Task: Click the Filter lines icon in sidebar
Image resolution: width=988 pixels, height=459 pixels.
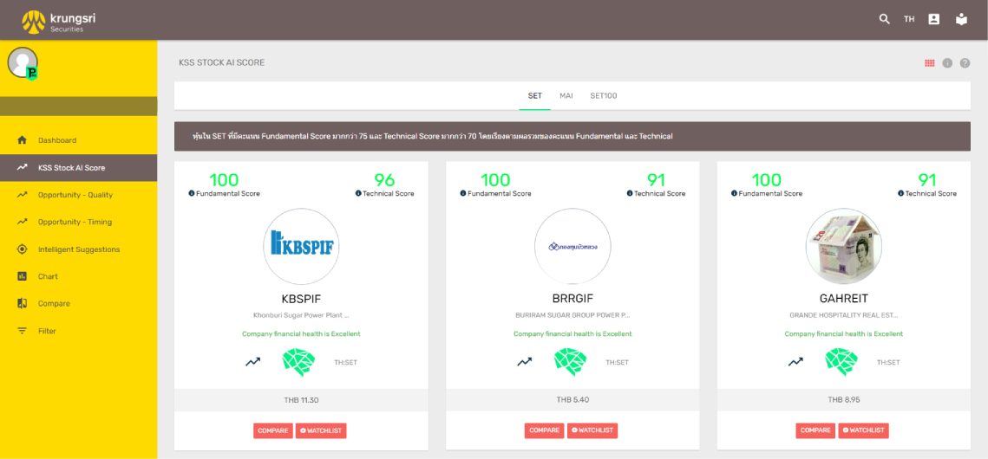Action: [x=22, y=331]
